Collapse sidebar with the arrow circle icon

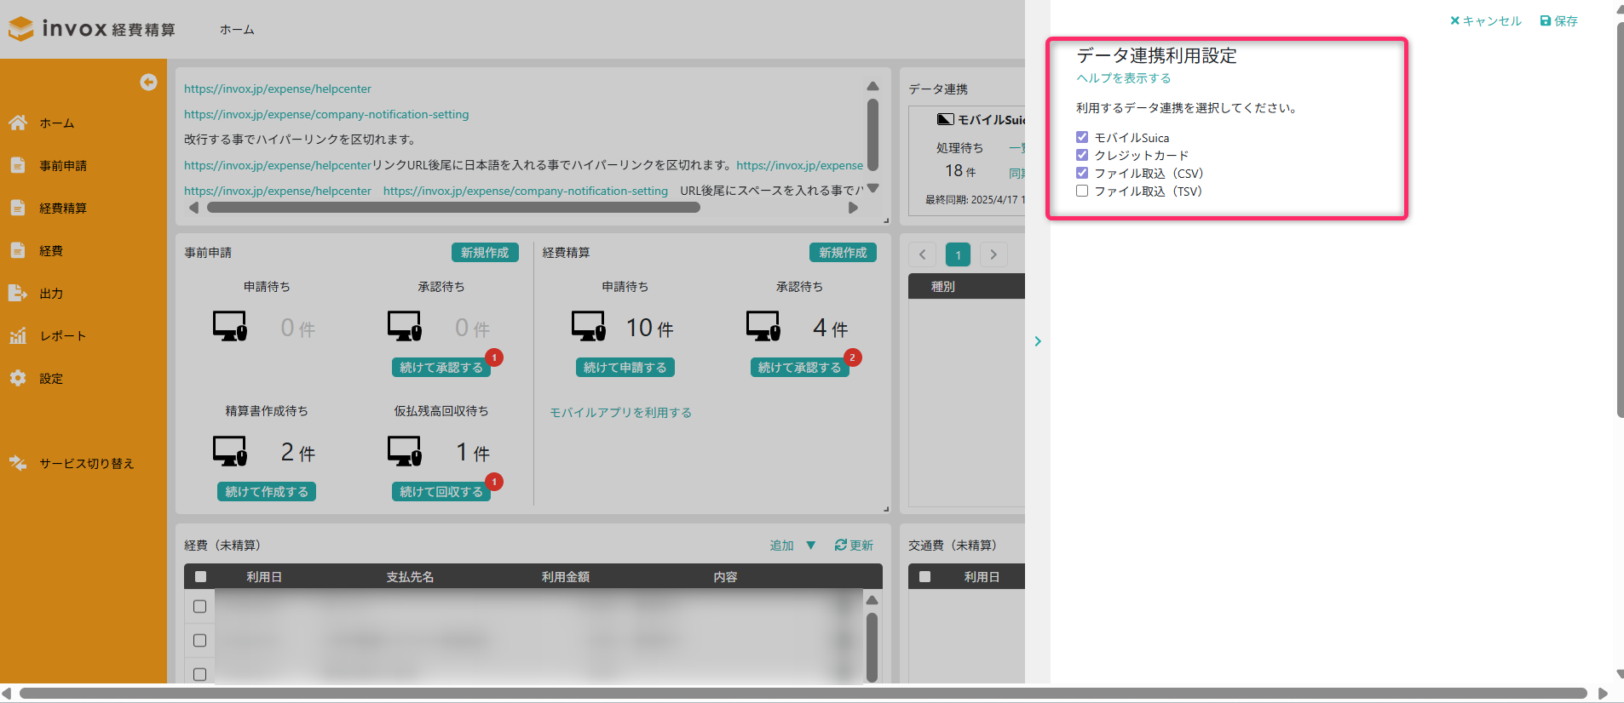148,82
